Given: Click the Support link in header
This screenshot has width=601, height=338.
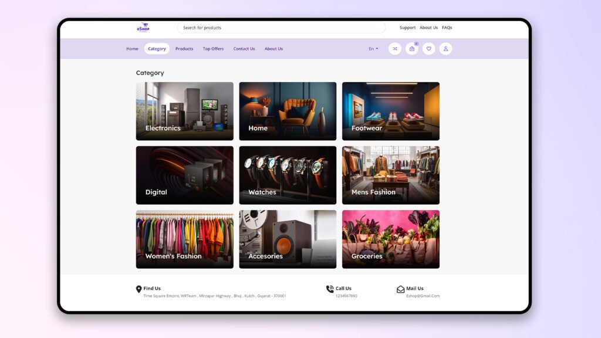Looking at the screenshot, I should (407, 28).
